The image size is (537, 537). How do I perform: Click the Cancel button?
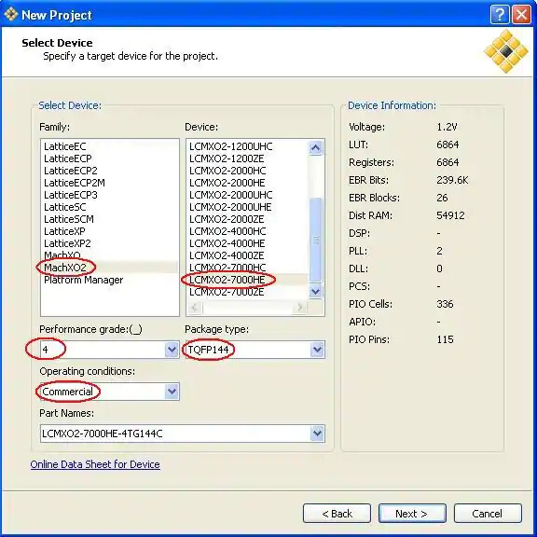(488, 514)
